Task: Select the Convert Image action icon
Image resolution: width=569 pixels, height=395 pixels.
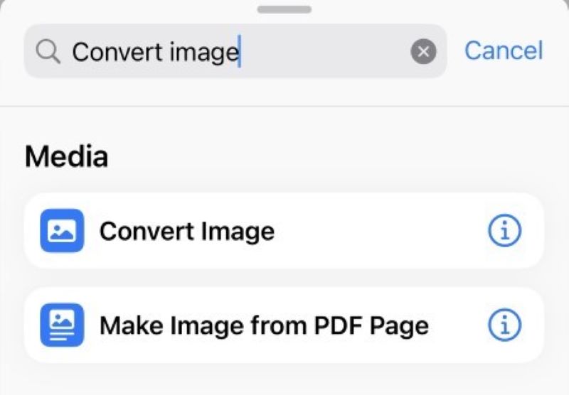Action: [62, 230]
